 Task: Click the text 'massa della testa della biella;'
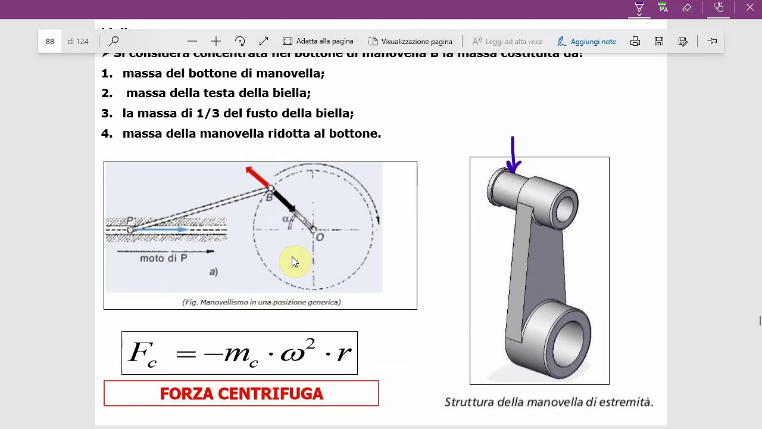point(218,93)
